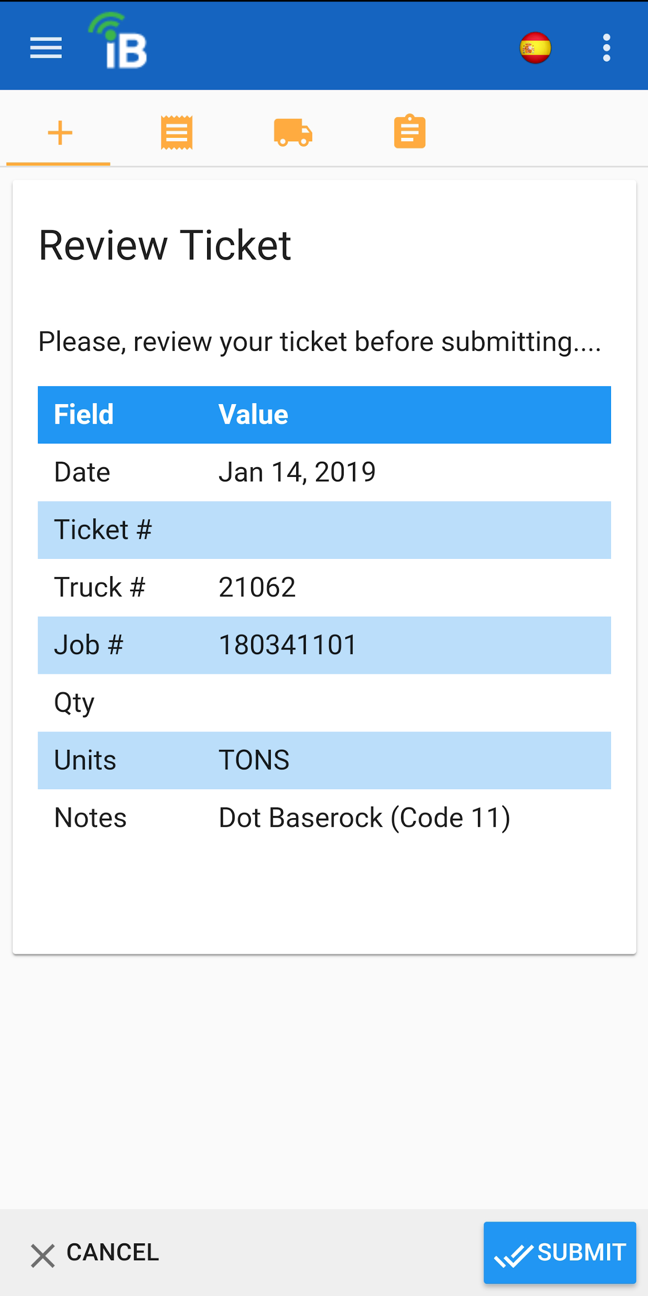Tap the Job # value 180341101
The height and width of the screenshot is (1296, 648).
[288, 645]
